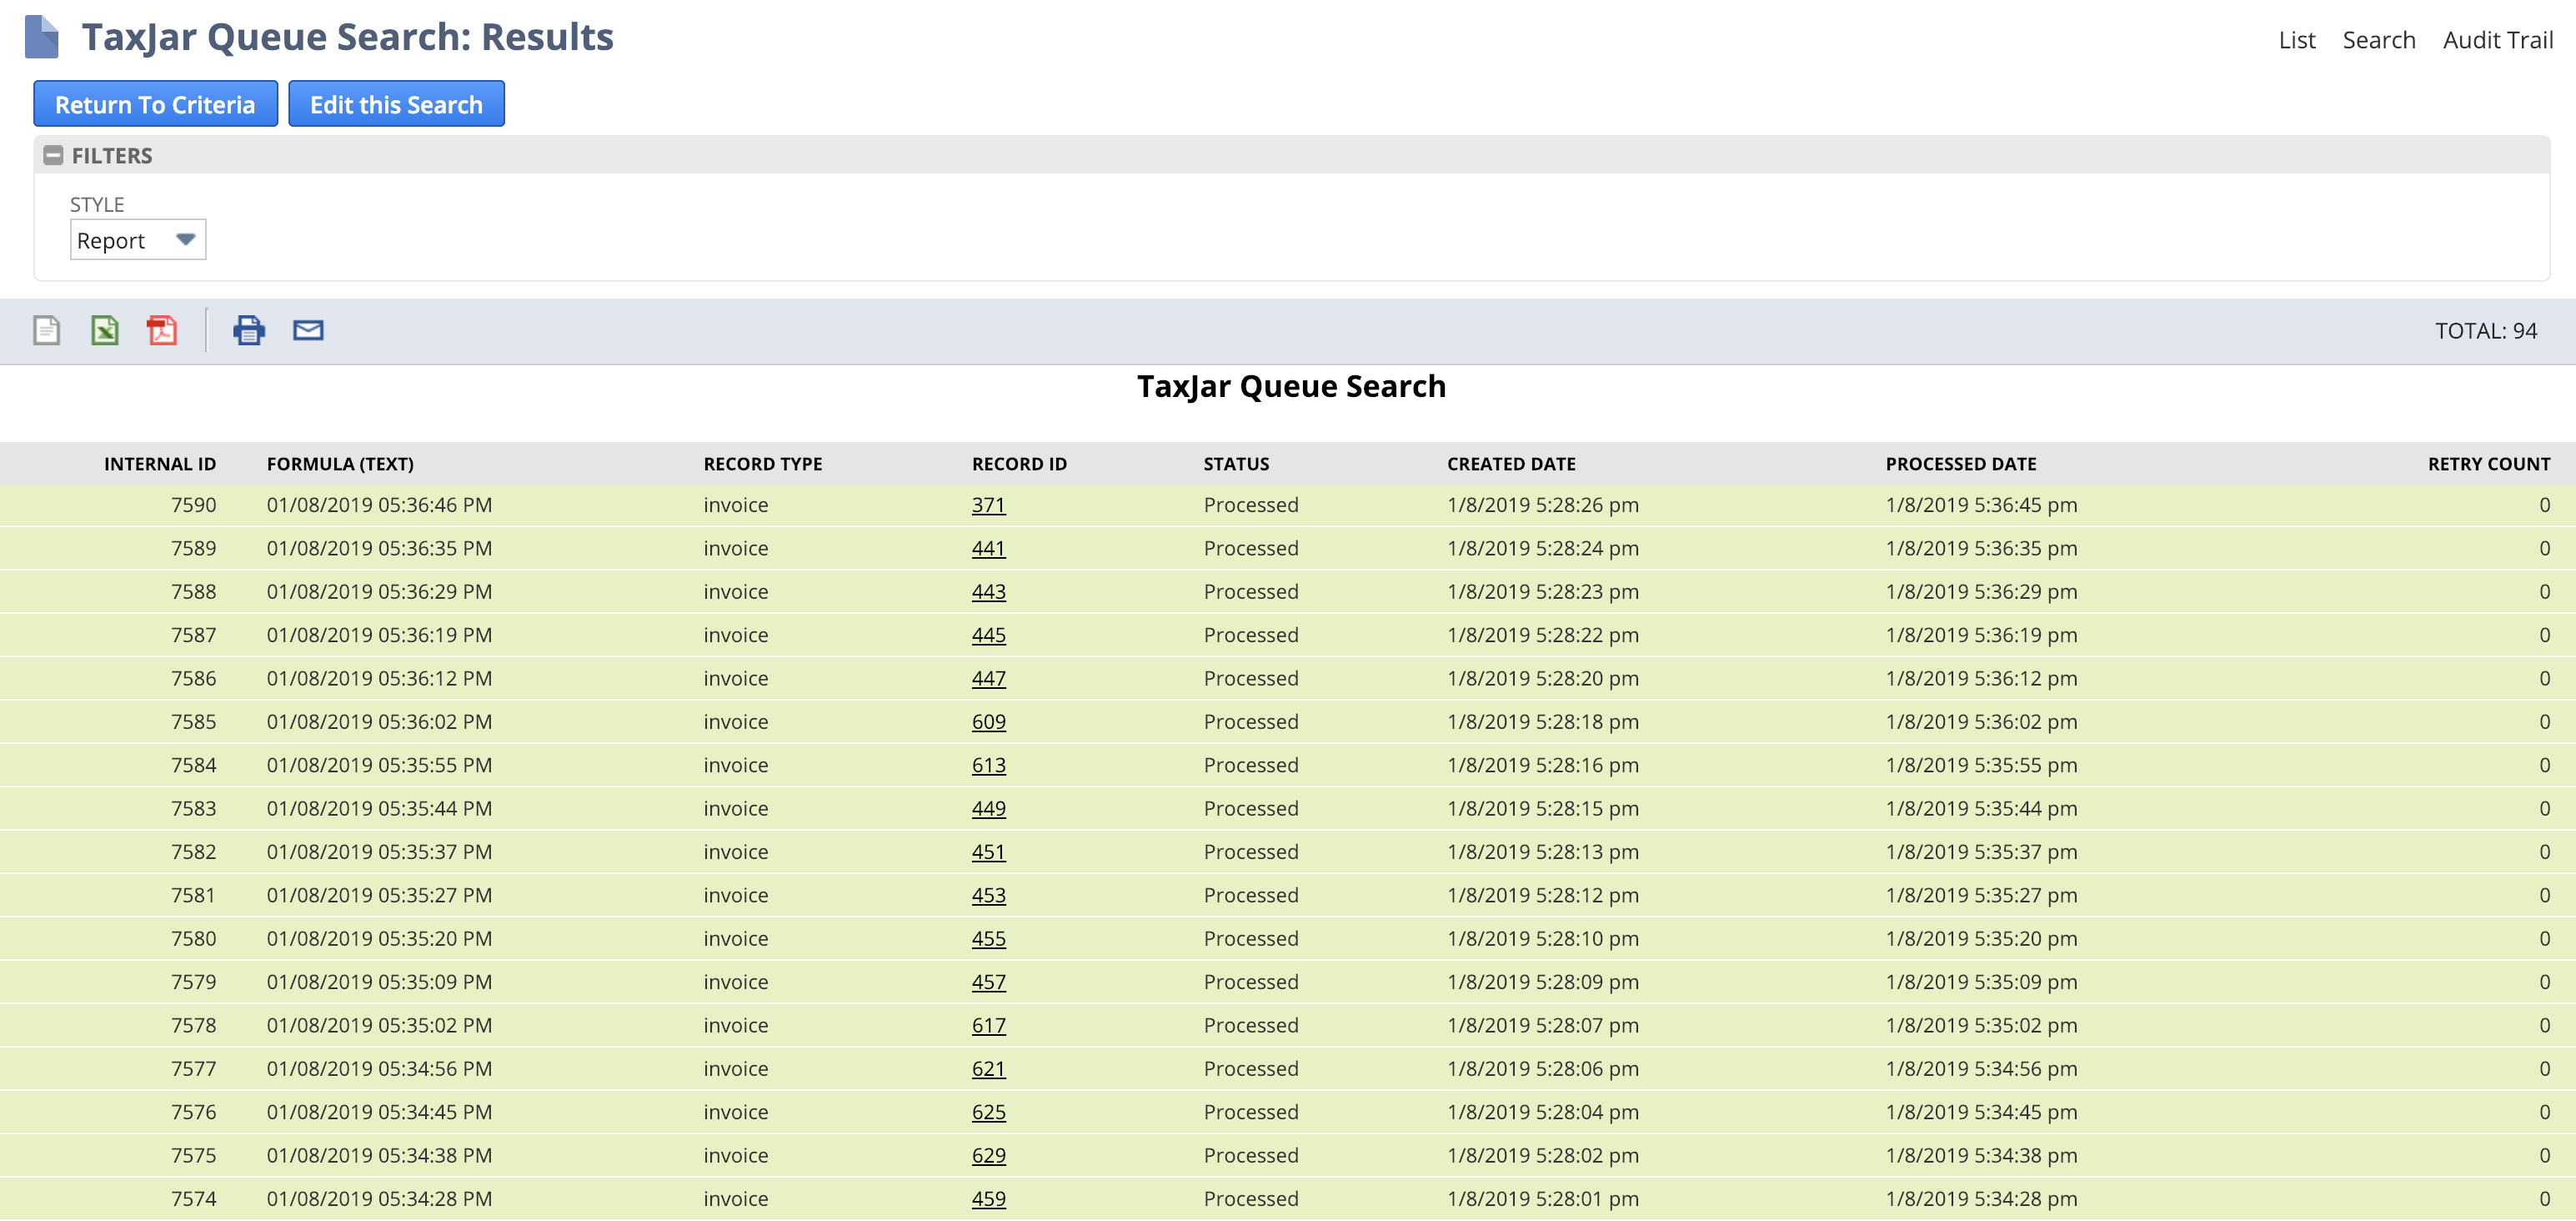Open record ID 441 link
Viewport: 2576px width, 1221px height.
coord(988,549)
